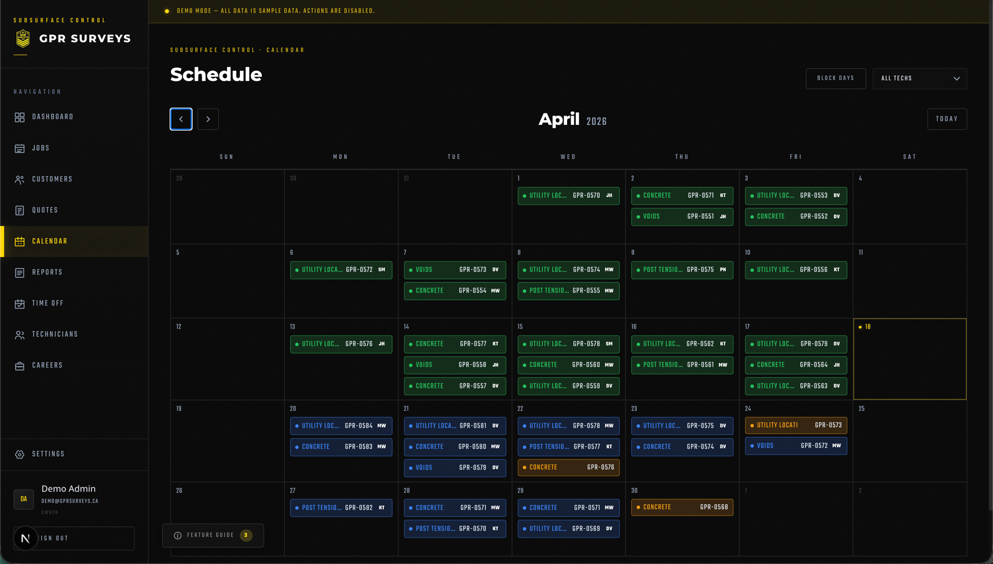Open Reports navigation label
This screenshot has height=564, width=993.
click(x=47, y=272)
